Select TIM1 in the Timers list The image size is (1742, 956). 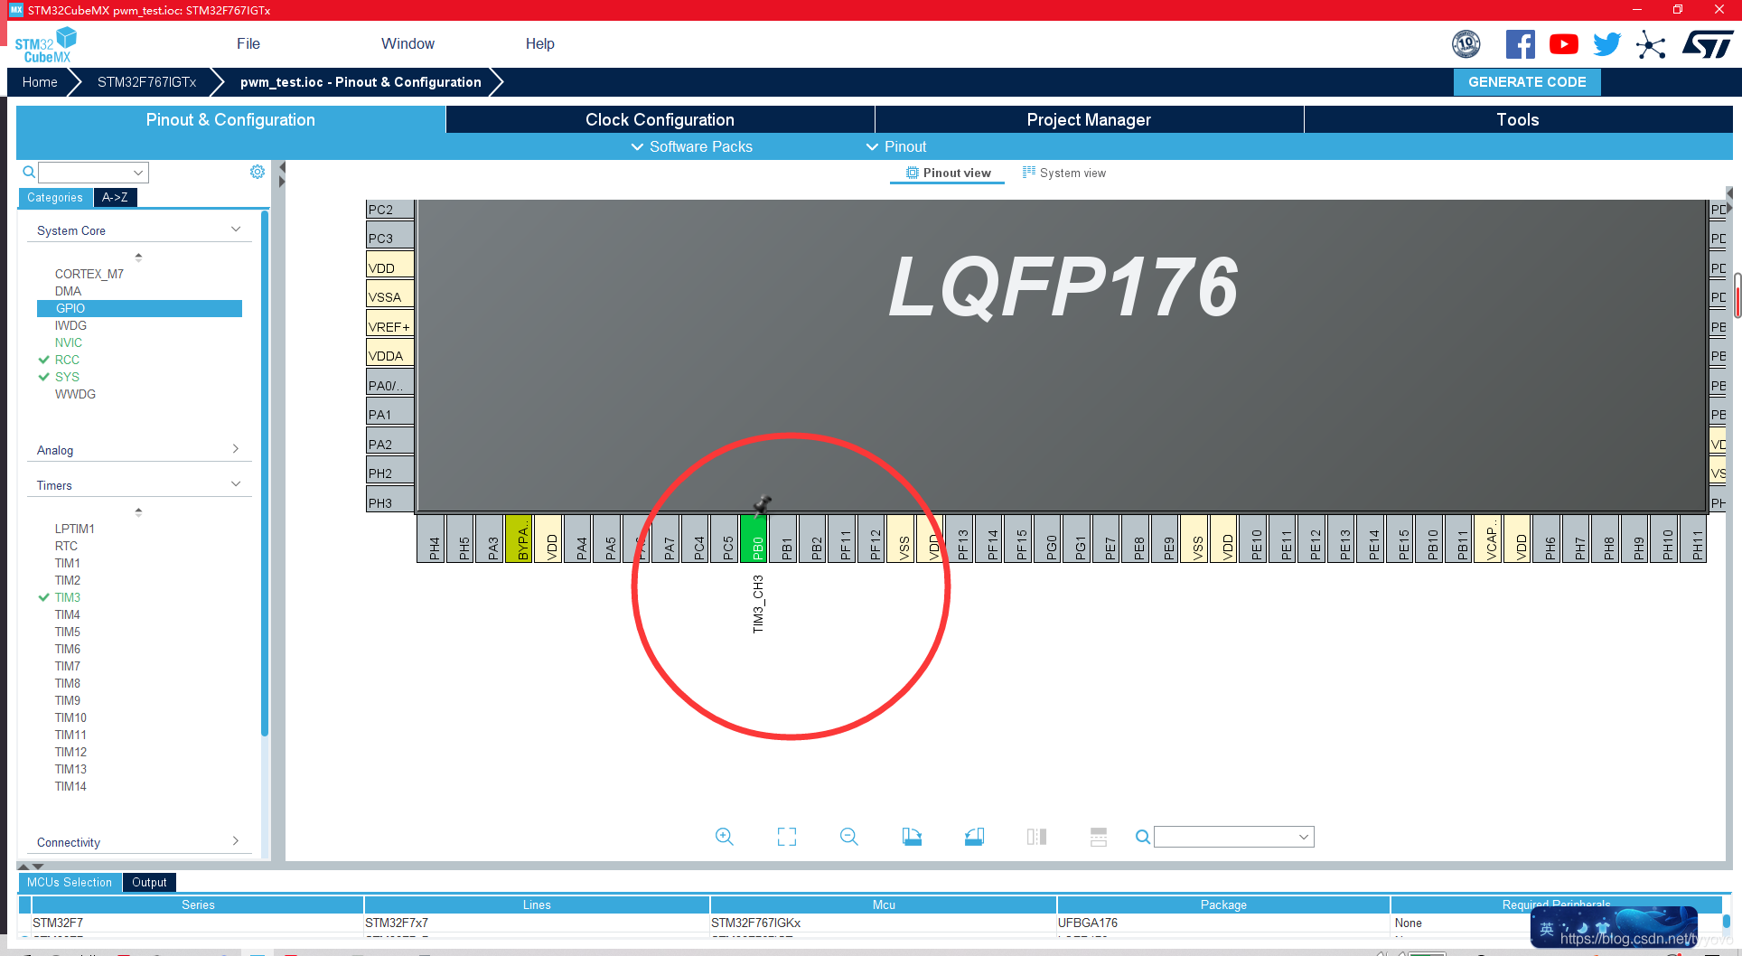[68, 563]
